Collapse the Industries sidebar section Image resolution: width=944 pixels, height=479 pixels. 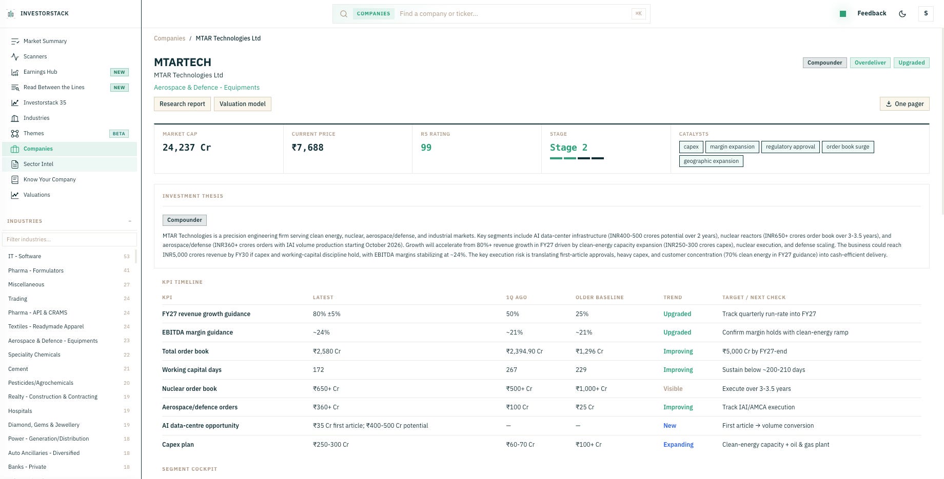click(130, 221)
